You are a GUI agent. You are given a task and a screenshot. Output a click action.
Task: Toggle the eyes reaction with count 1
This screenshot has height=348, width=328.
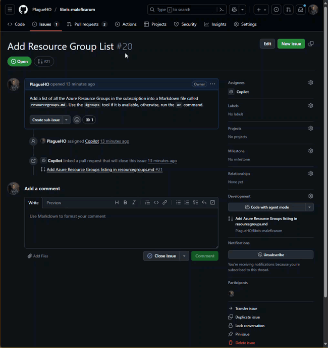point(89,120)
